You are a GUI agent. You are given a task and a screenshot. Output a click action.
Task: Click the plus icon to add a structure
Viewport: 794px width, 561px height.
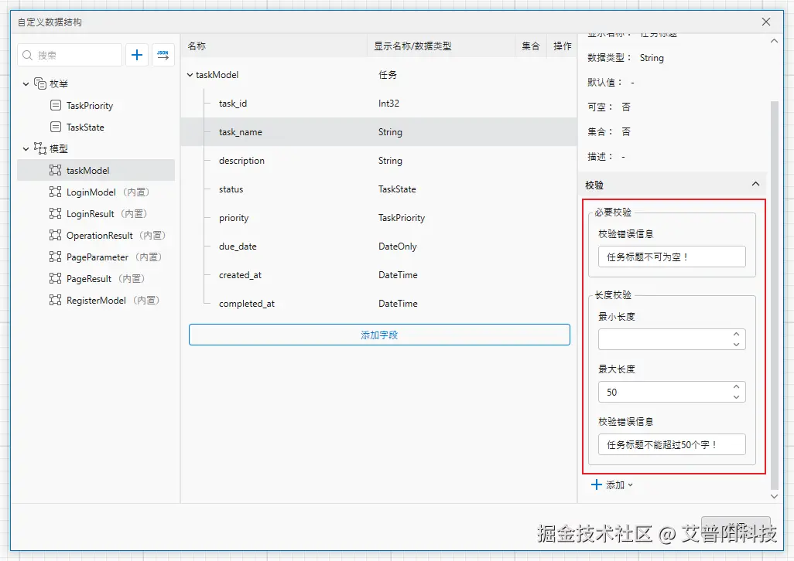tap(137, 55)
